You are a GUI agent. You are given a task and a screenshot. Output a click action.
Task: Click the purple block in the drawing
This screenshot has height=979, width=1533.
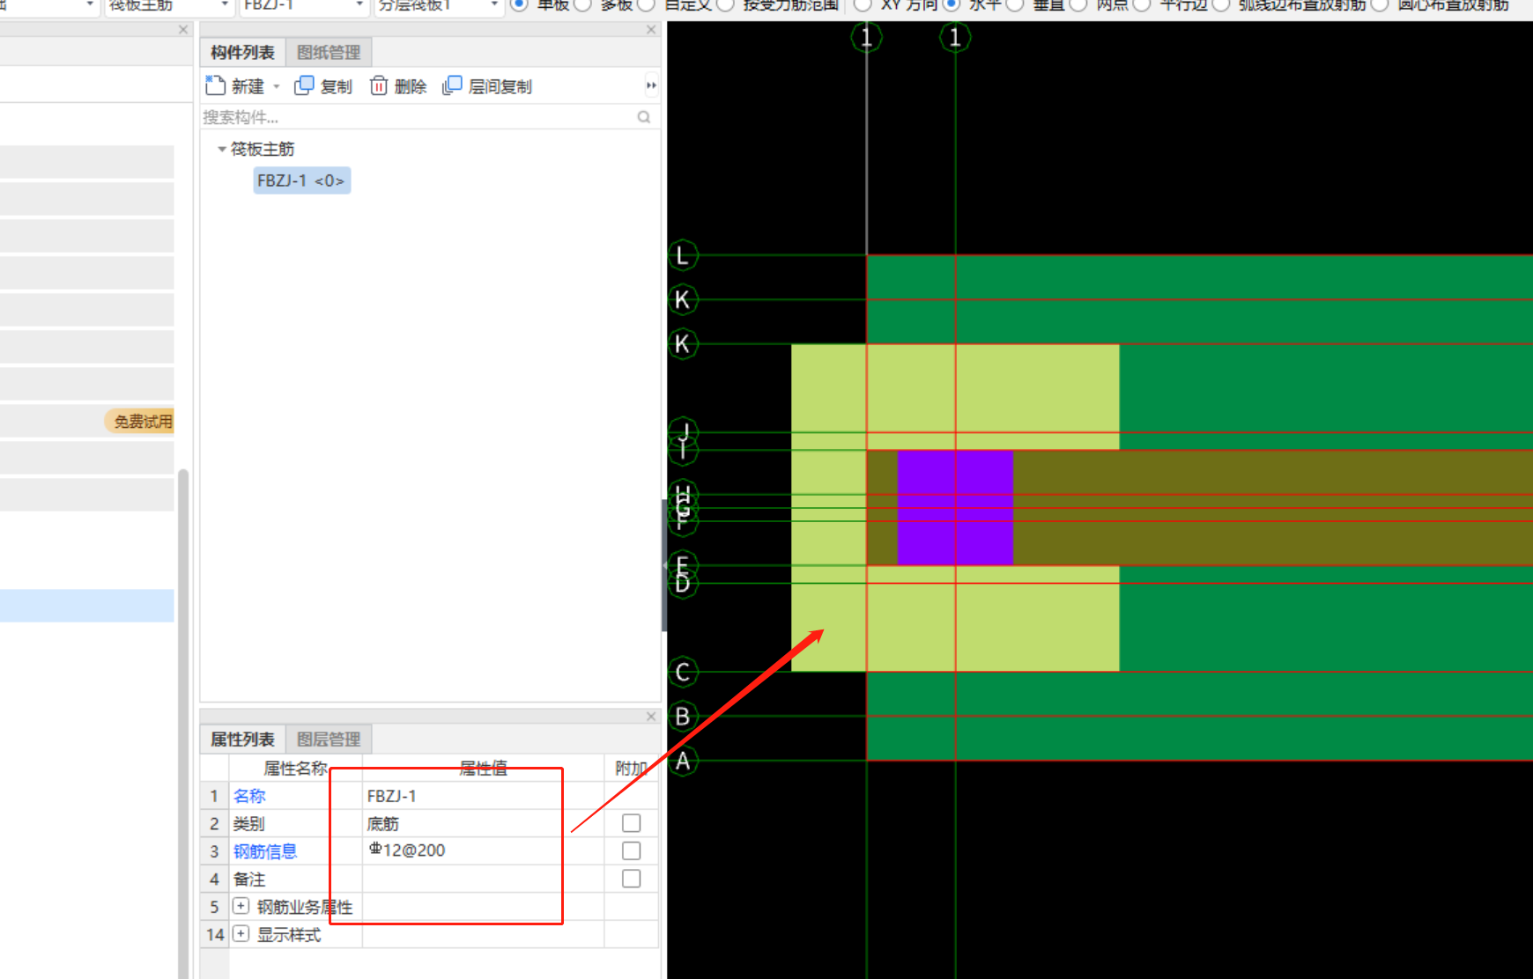tap(955, 507)
